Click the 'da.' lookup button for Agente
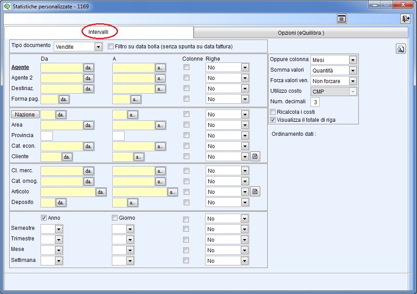The height and width of the screenshot is (294, 417). [x=89, y=68]
